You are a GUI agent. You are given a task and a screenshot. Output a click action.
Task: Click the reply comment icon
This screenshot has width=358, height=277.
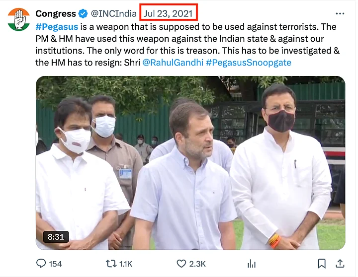coord(41,264)
